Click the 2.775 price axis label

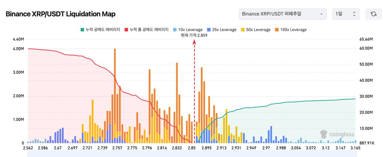click(132, 148)
